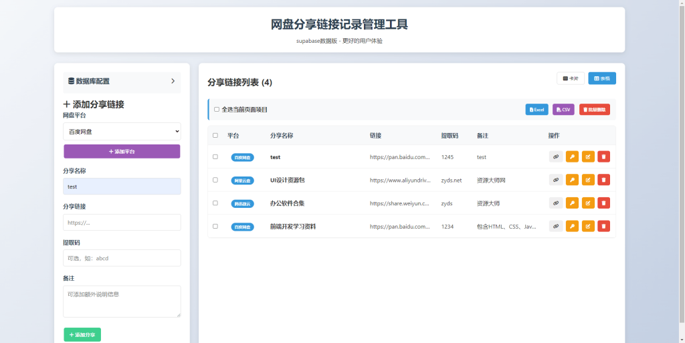Trash icon for UI设计资源包 row
This screenshot has height=343, width=685.
[x=604, y=180]
